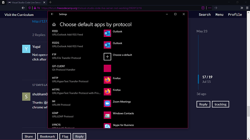
Task: Maximize the Settings window
Action: (x=175, y=14)
